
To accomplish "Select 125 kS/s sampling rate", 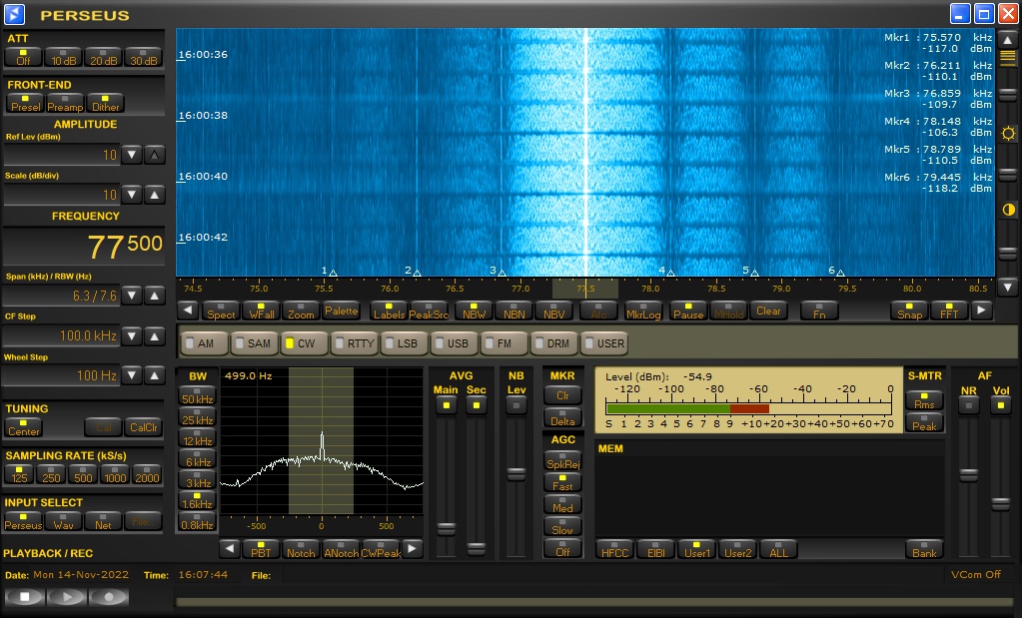I will pos(20,475).
